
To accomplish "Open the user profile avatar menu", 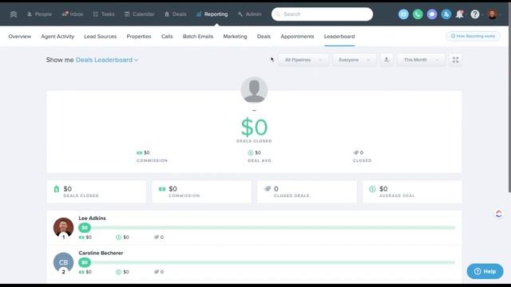I will click(x=492, y=14).
